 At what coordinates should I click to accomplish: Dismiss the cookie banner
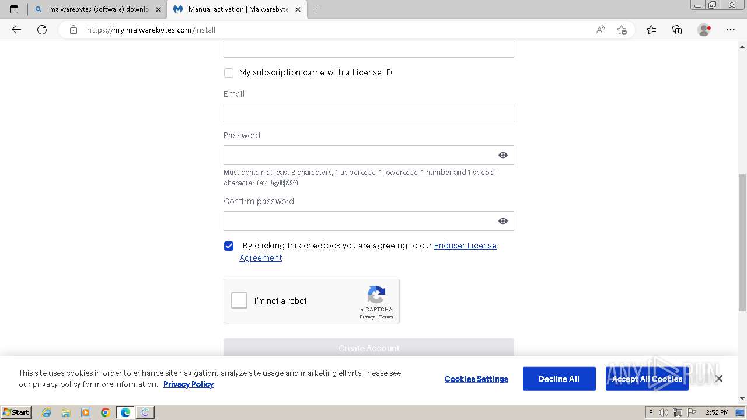click(x=719, y=379)
